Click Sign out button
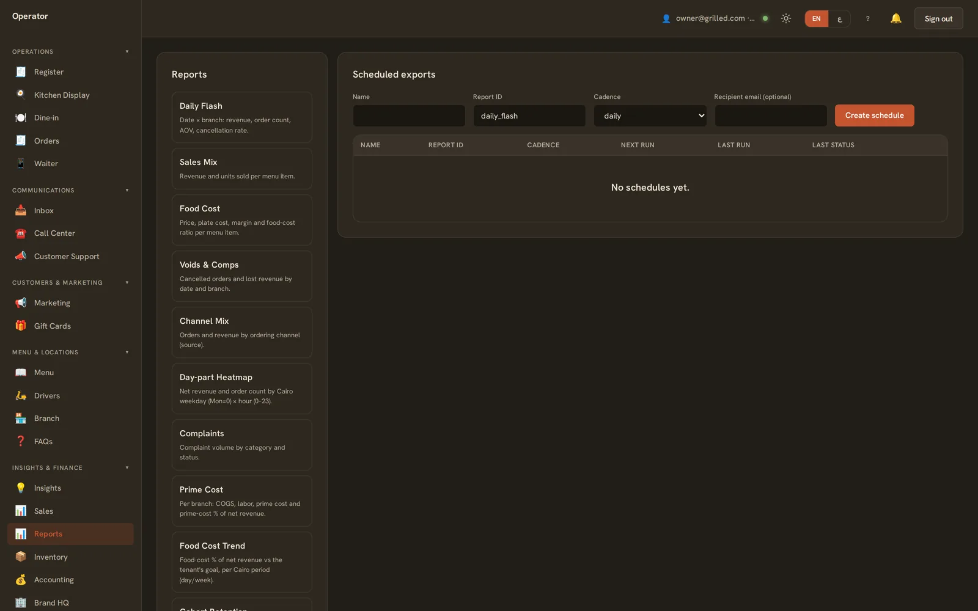 point(938,18)
